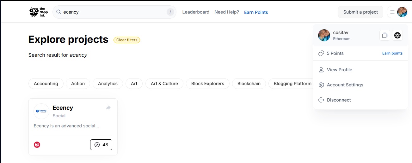Open the Ecency project title
This screenshot has width=412, height=163.
pyautogui.click(x=63, y=108)
